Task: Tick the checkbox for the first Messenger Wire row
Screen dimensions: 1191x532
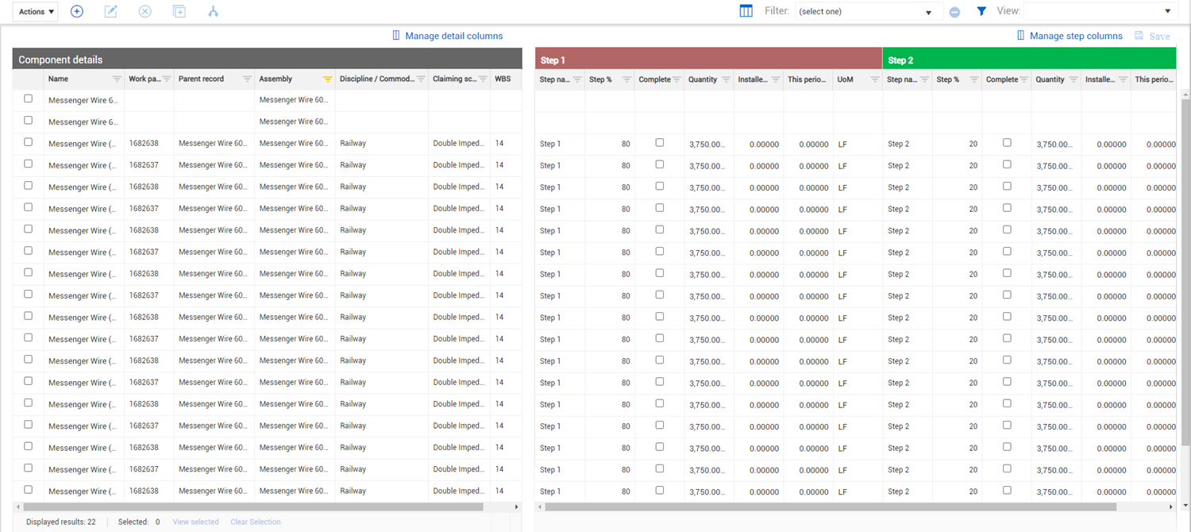Action: click(x=29, y=99)
